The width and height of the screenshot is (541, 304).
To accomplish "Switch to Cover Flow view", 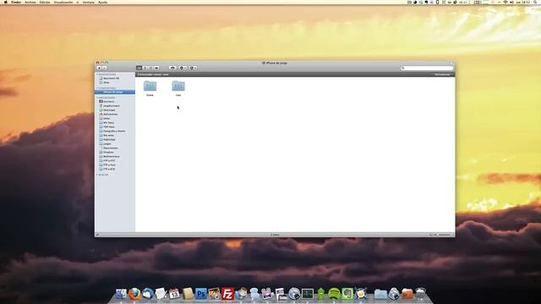I will 156,68.
